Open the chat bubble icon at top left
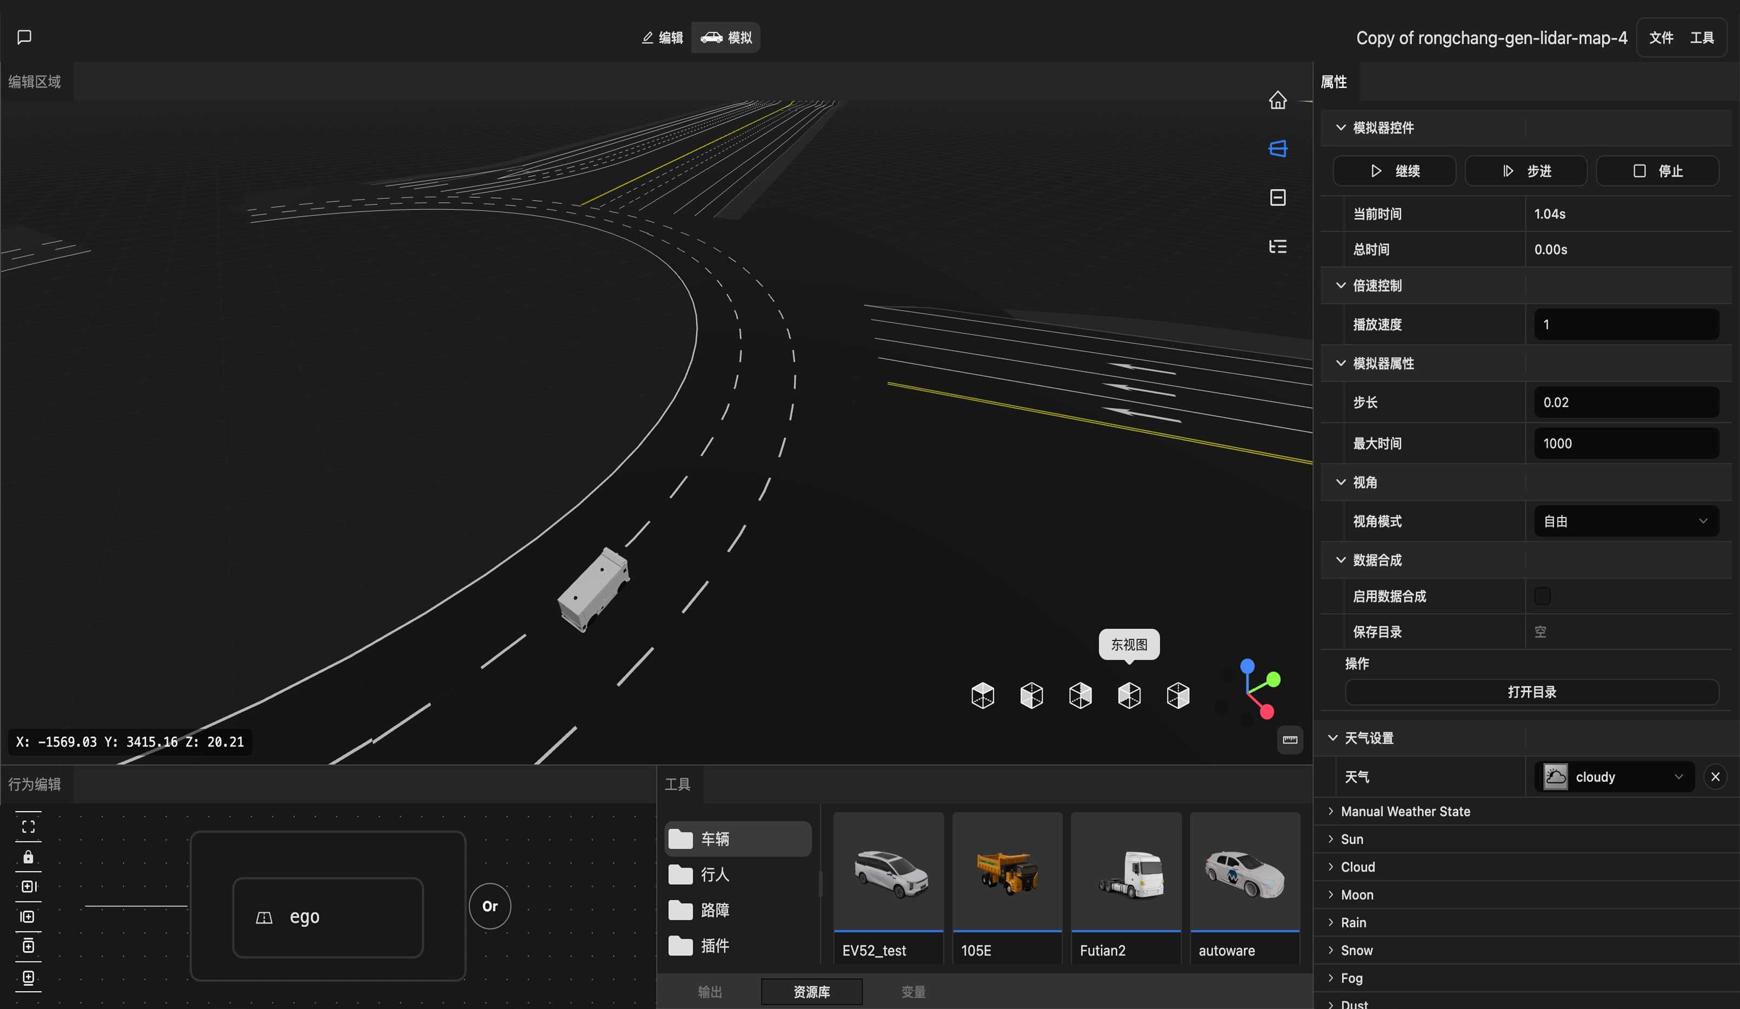 coord(24,37)
